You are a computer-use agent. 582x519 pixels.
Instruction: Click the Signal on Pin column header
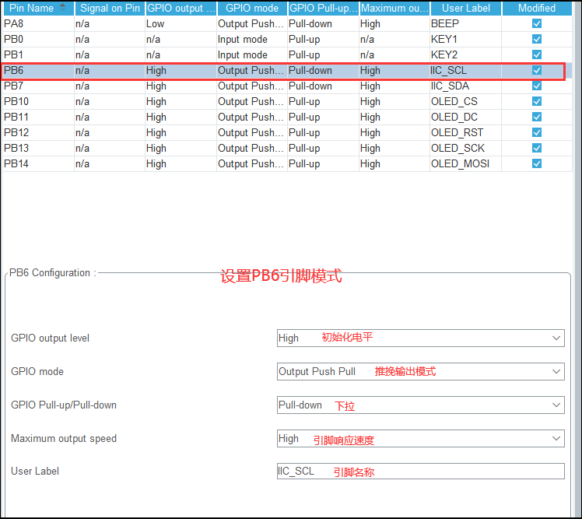point(110,8)
